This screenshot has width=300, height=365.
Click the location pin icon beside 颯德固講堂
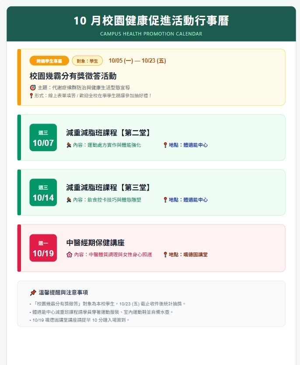pyautogui.click(x=165, y=255)
